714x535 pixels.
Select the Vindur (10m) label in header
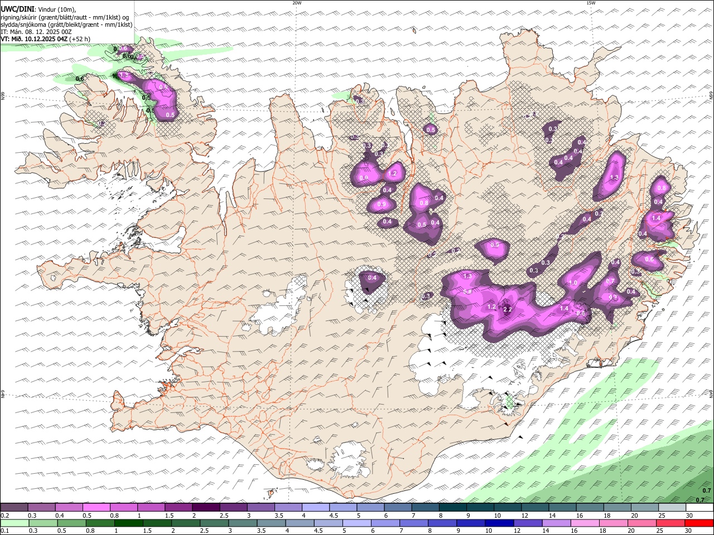tap(56, 9)
